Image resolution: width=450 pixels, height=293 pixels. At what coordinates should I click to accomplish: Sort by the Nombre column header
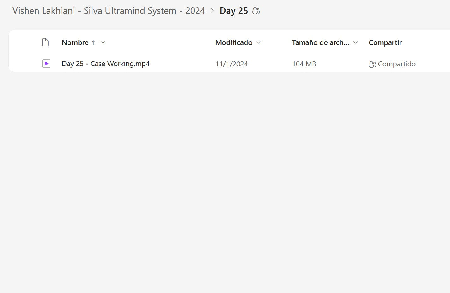pyautogui.click(x=75, y=42)
